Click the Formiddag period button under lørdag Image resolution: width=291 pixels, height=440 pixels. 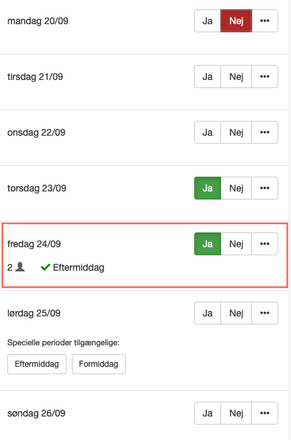click(x=99, y=364)
